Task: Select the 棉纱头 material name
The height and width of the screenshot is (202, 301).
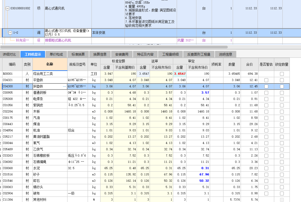Action: (x=38, y=187)
